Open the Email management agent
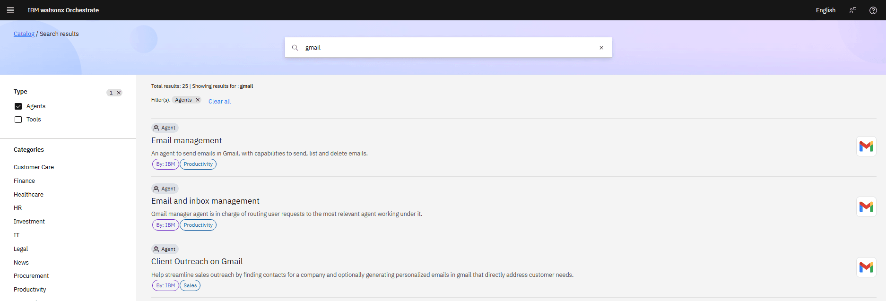This screenshot has height=301, width=886. (186, 140)
